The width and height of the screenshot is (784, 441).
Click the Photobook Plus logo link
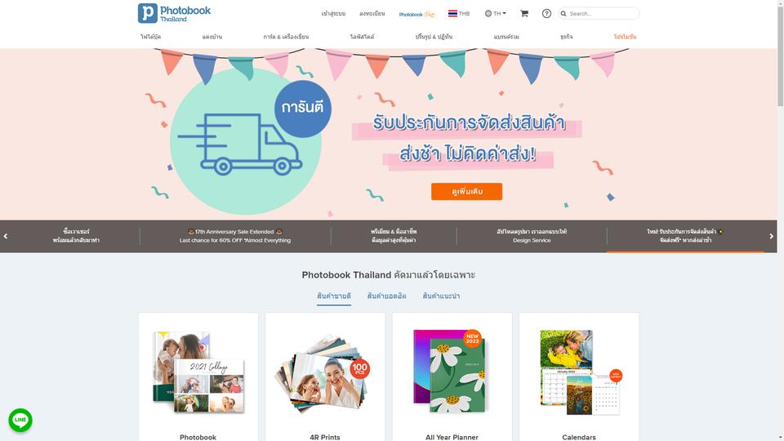coord(416,14)
